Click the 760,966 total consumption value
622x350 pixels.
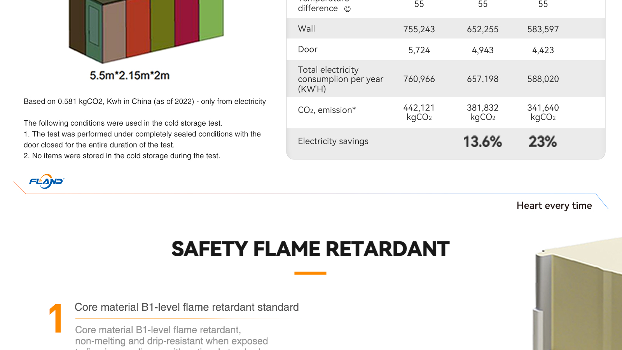[x=419, y=79]
